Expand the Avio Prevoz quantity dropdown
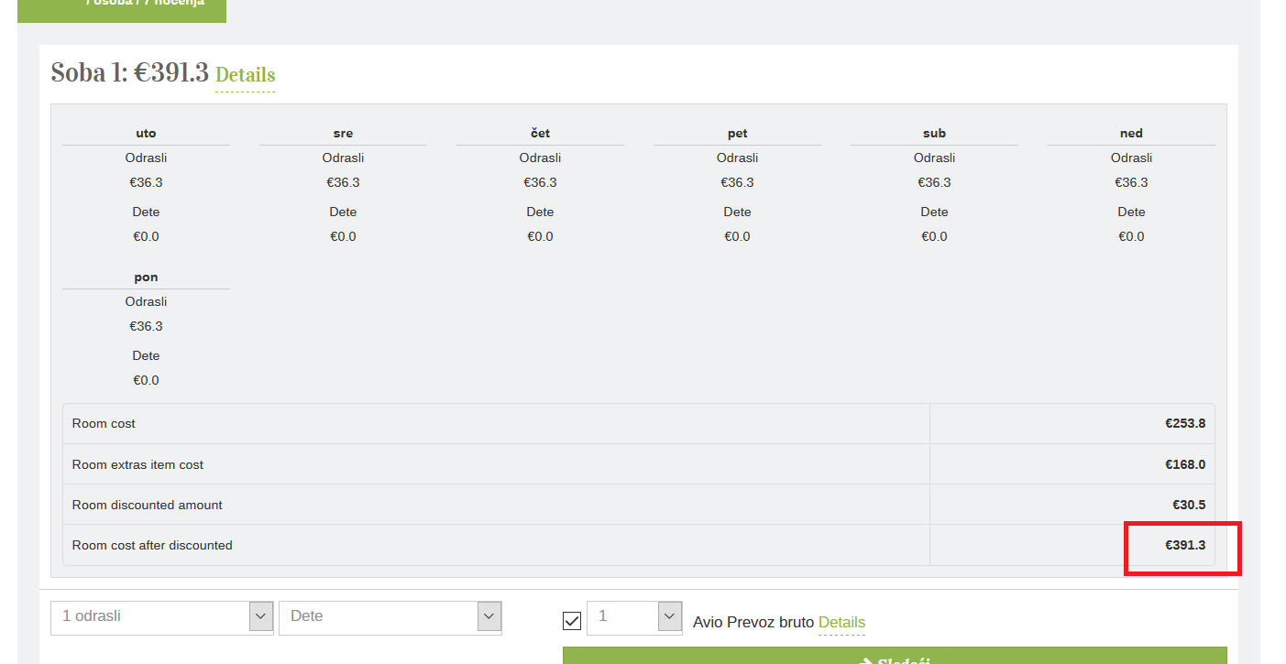 point(634,617)
